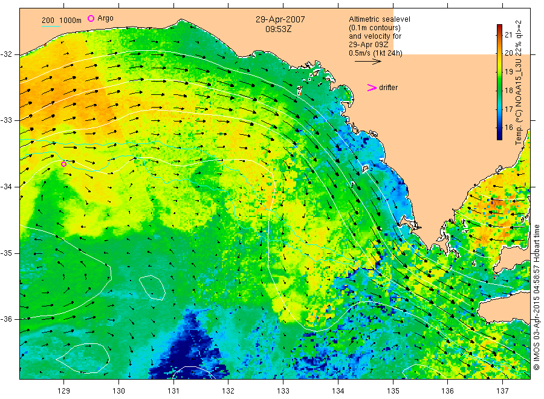The image size is (544, 399).
Task: Click colorbar tick value 21
Action: (508, 34)
